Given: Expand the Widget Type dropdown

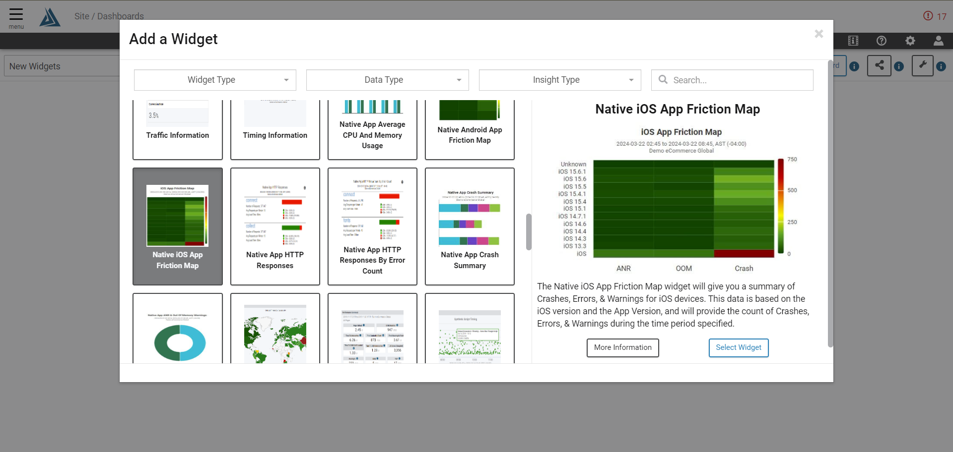Looking at the screenshot, I should 215,80.
